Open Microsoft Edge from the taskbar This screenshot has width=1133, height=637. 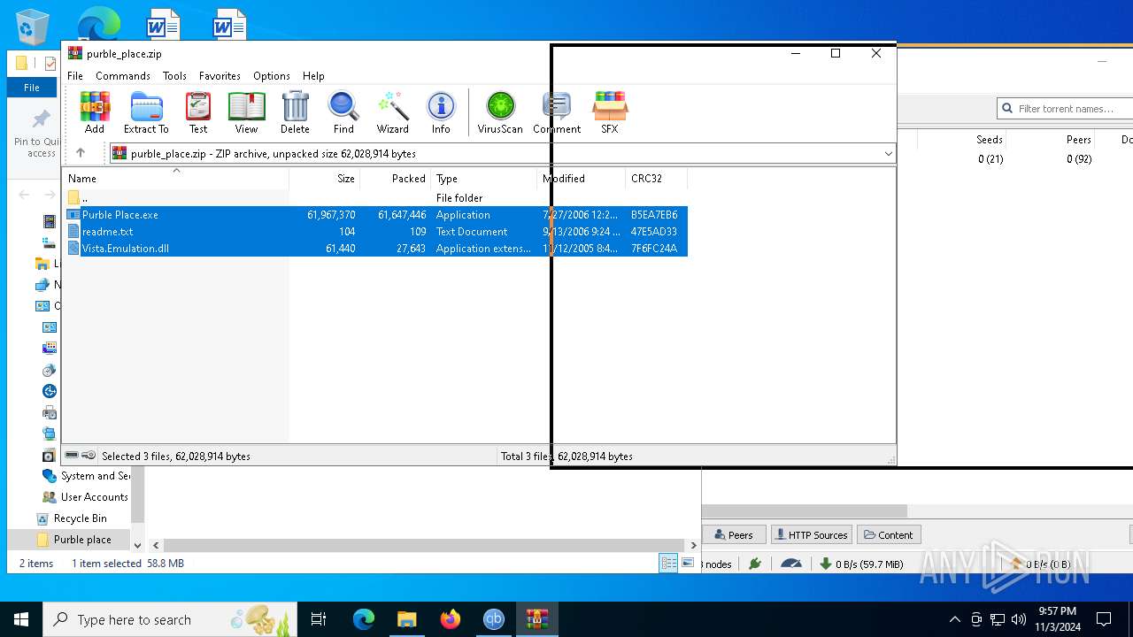pyautogui.click(x=364, y=619)
